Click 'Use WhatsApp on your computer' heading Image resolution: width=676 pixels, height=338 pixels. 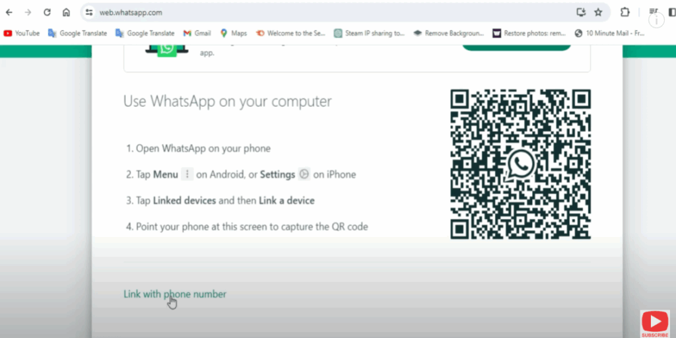(228, 101)
